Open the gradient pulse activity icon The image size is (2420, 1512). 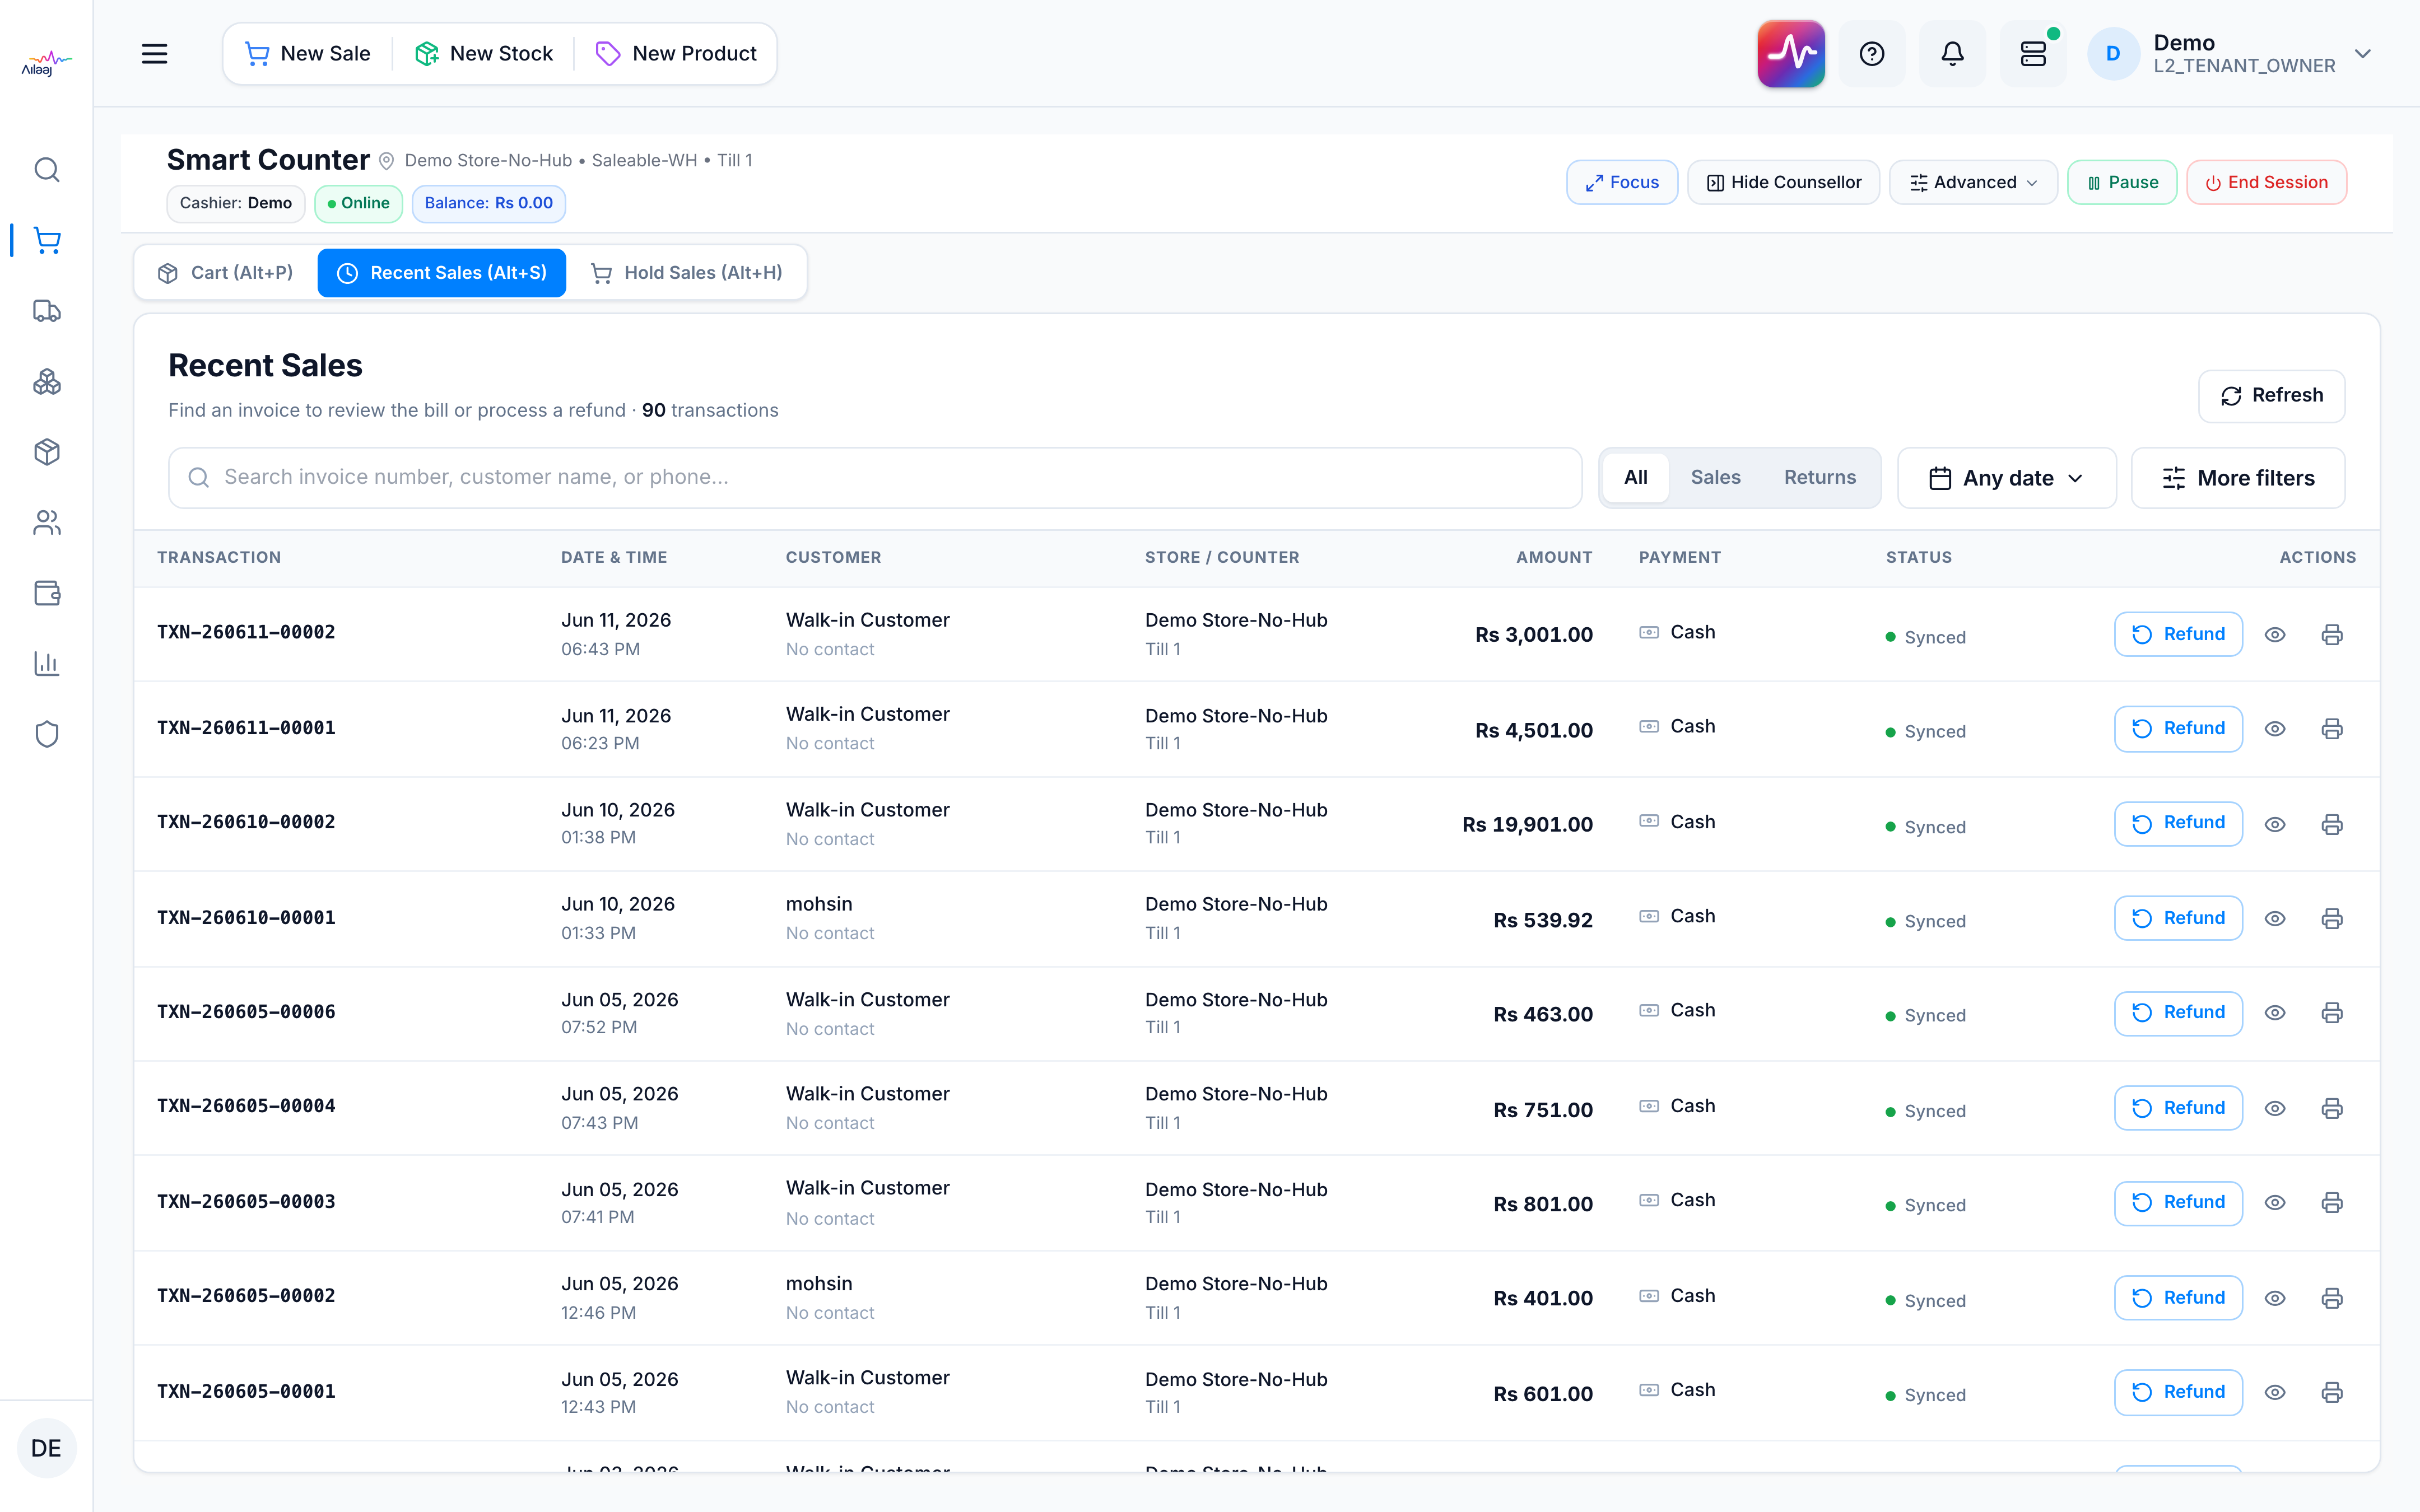tap(1791, 54)
